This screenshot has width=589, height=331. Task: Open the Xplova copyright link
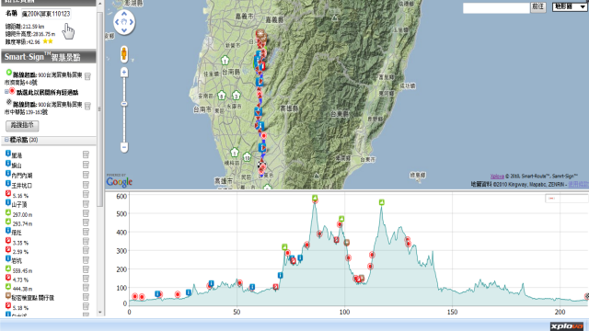[x=497, y=176]
